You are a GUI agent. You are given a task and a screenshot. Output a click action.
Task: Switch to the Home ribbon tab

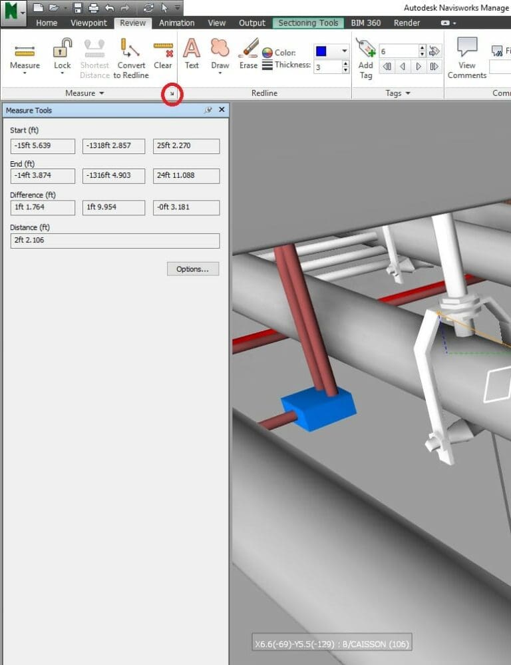click(x=47, y=23)
